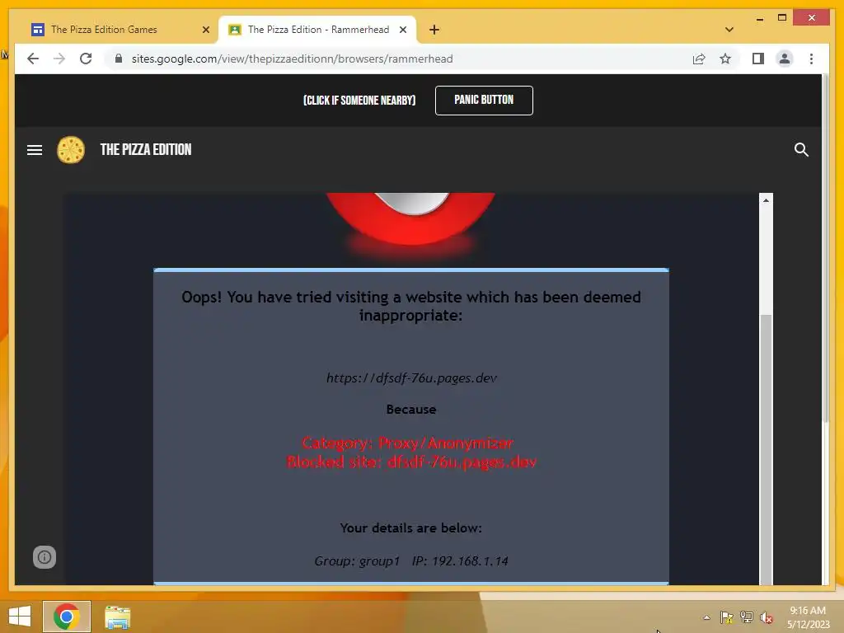This screenshot has height=633, width=844.
Task: Click the padlock site info icon
Action: pos(119,59)
